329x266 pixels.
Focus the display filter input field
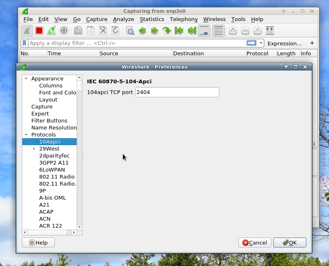coord(137,43)
